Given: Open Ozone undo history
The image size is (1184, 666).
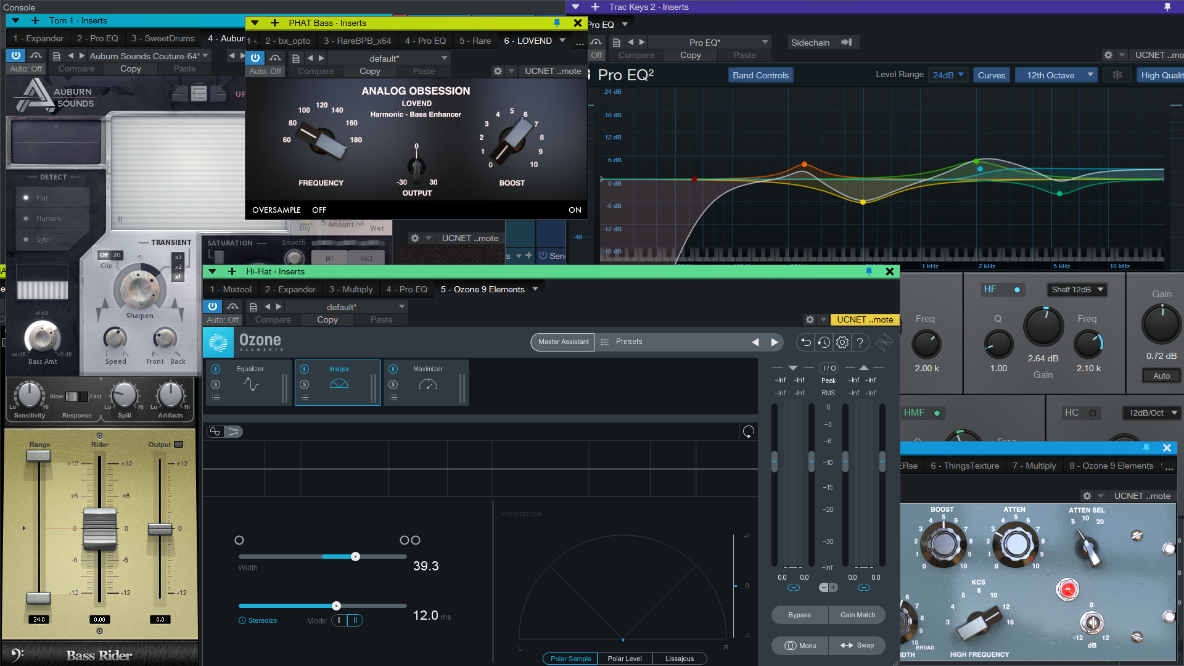Looking at the screenshot, I should 824,342.
